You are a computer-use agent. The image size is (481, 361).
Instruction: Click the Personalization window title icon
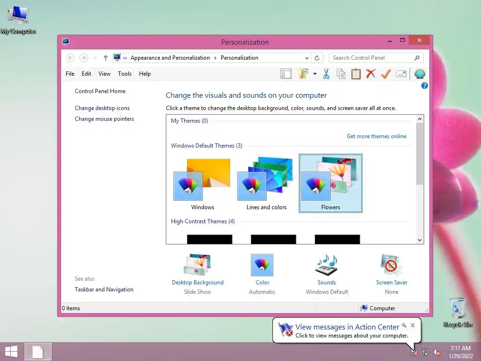(x=66, y=41)
